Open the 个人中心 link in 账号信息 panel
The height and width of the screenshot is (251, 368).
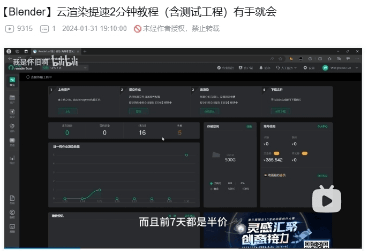(322, 127)
